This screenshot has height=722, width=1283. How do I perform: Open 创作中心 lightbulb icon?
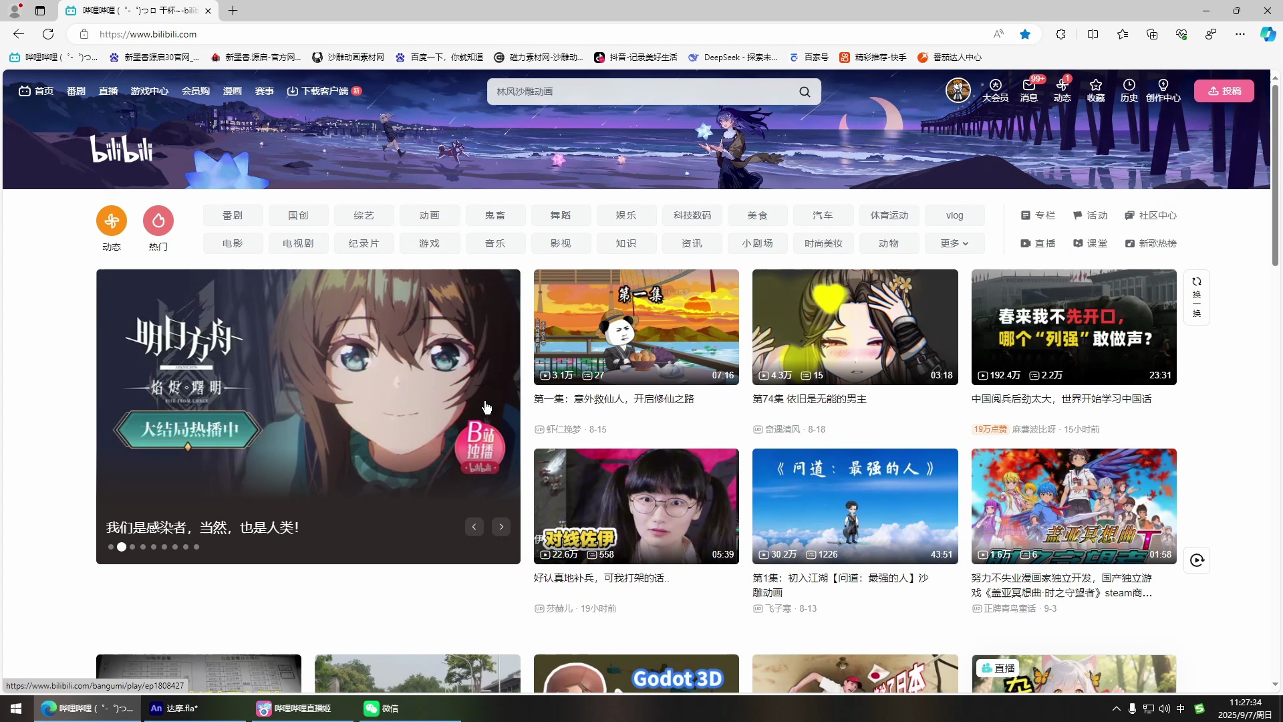point(1163,90)
